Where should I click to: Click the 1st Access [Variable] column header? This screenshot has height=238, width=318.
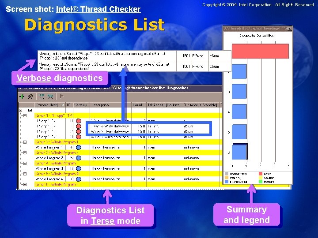tap(201, 105)
